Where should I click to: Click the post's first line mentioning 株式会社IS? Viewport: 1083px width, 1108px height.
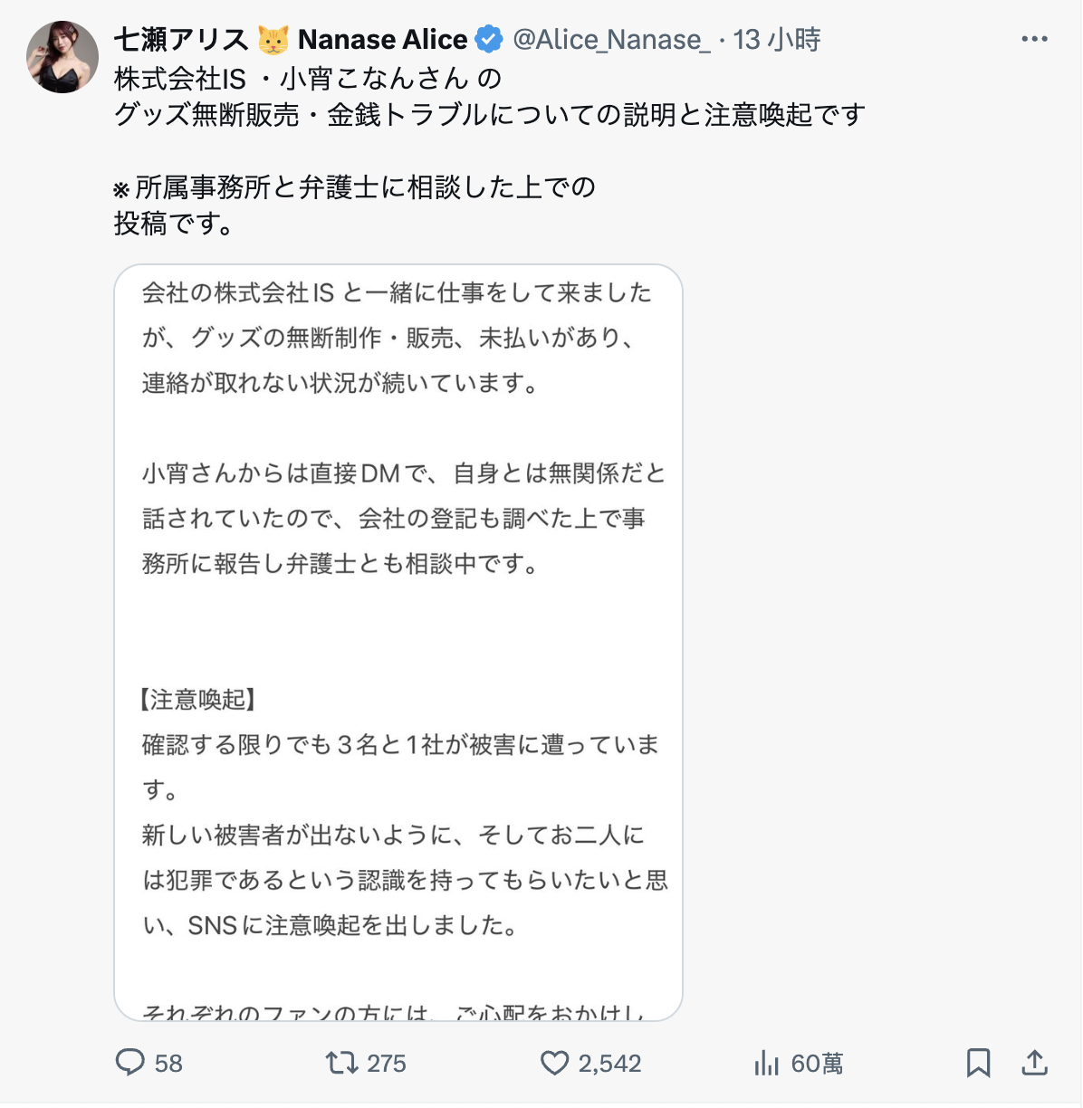click(x=308, y=79)
